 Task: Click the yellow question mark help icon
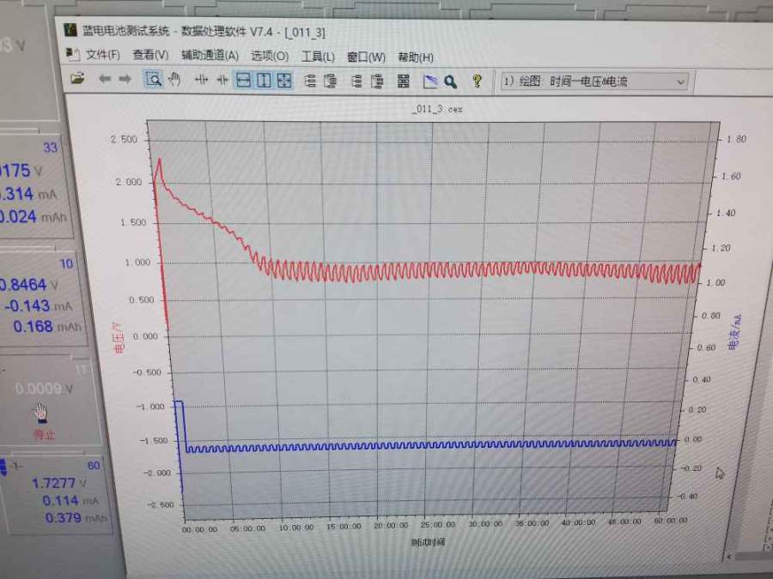click(477, 81)
